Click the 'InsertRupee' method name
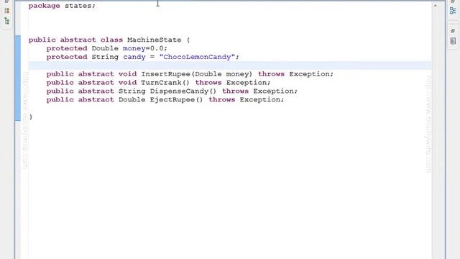This screenshot has width=460, height=259. click(166, 74)
